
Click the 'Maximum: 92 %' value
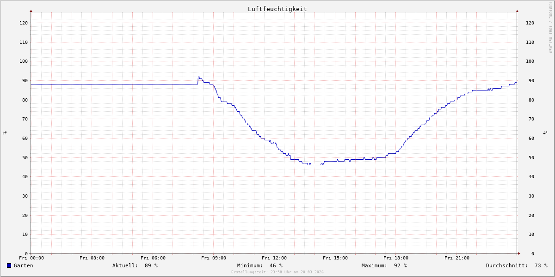384,265
